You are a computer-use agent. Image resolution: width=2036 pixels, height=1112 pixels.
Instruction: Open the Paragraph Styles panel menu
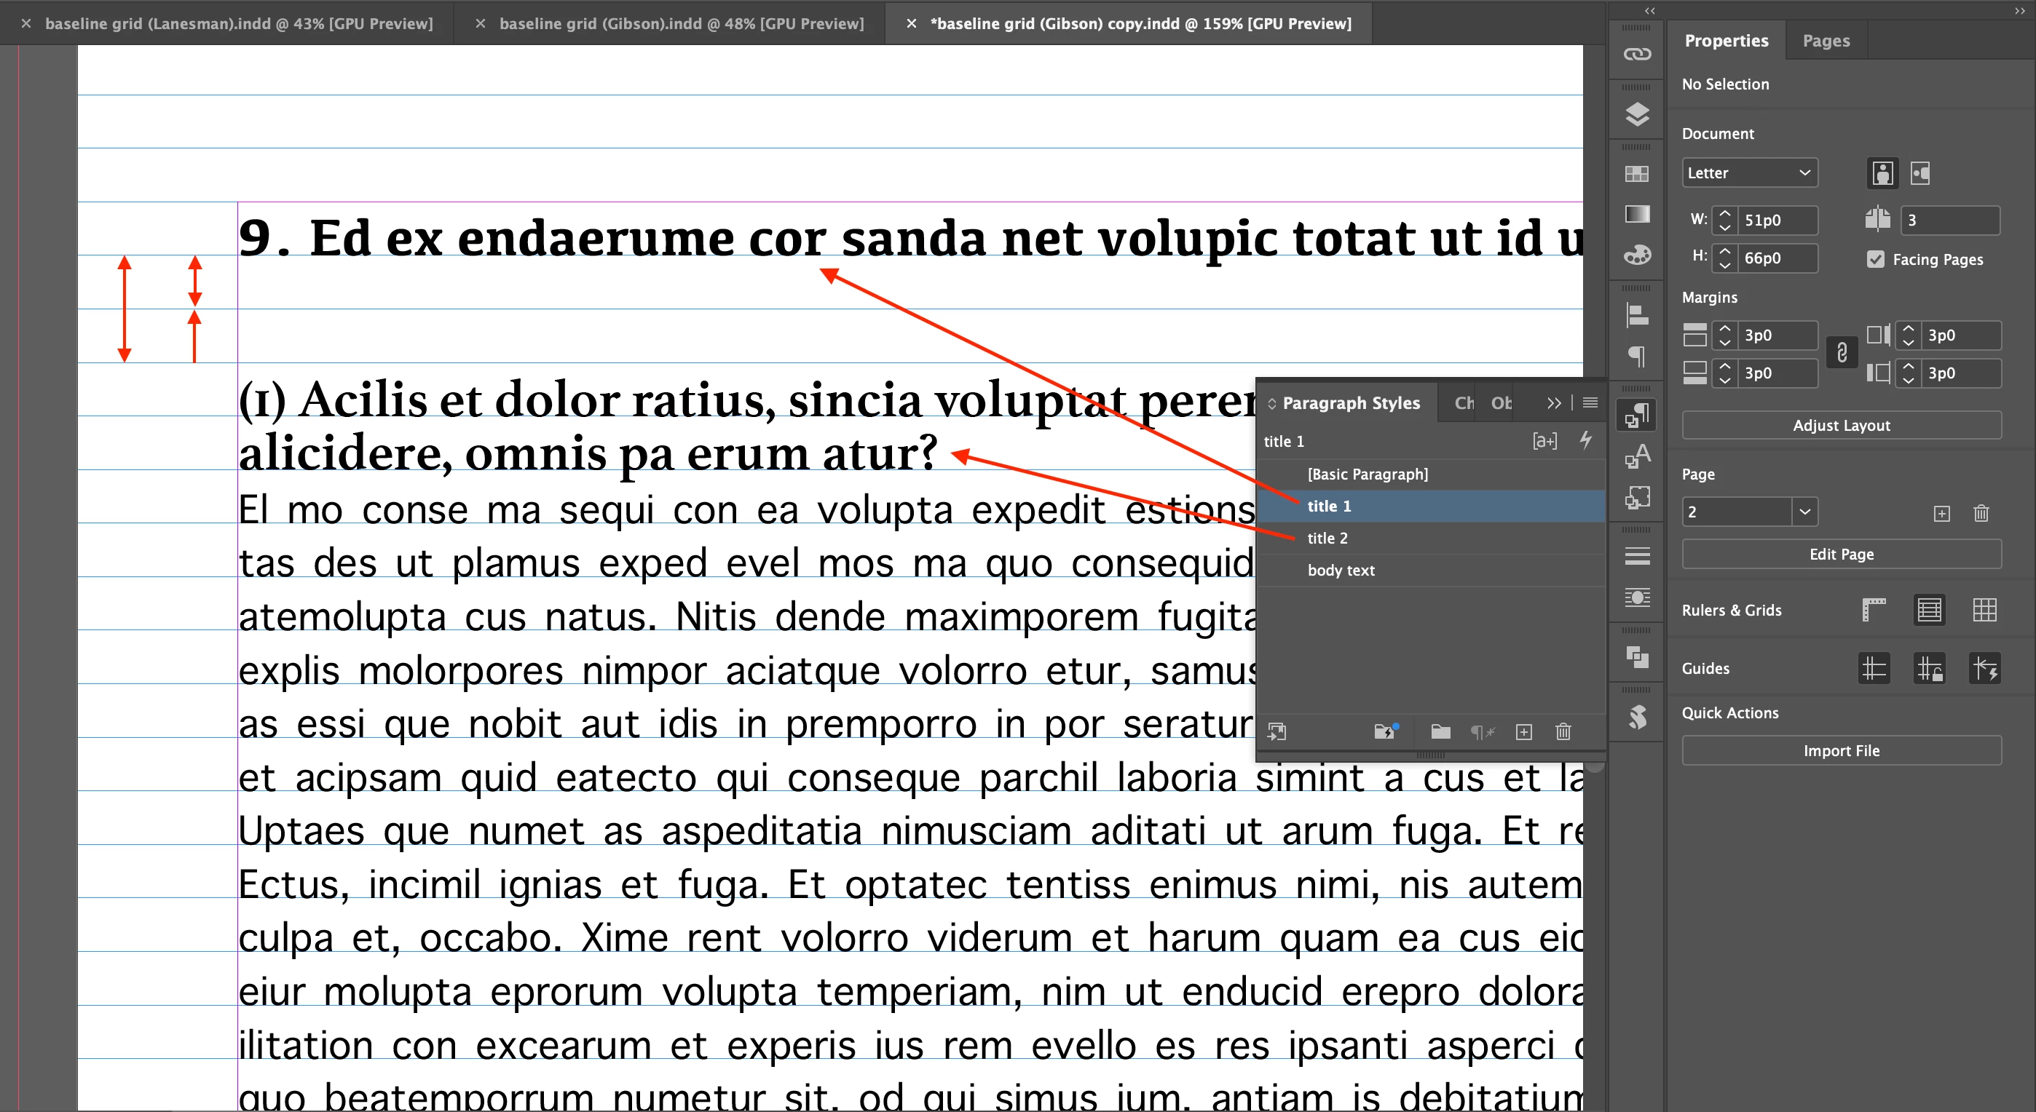click(1590, 402)
